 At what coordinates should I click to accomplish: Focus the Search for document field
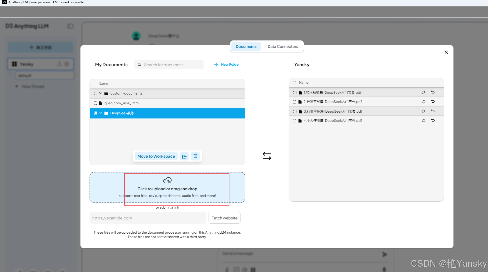point(169,65)
